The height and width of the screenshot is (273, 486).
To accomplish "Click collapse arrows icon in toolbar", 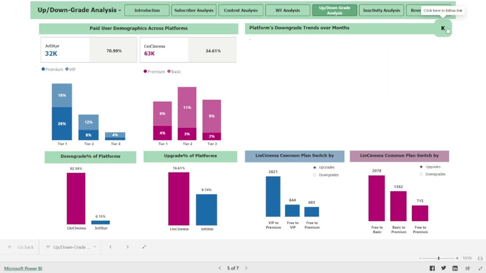I will click(x=144, y=247).
